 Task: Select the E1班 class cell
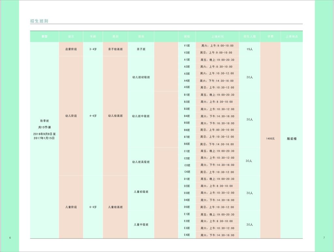[x=187, y=214]
